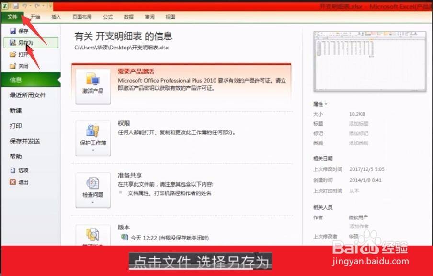Screen dimensions: 433x276
Task: Click 添加作者 field
Action: 359,227
